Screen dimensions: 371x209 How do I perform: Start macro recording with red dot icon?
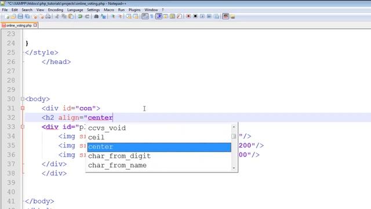188,16
